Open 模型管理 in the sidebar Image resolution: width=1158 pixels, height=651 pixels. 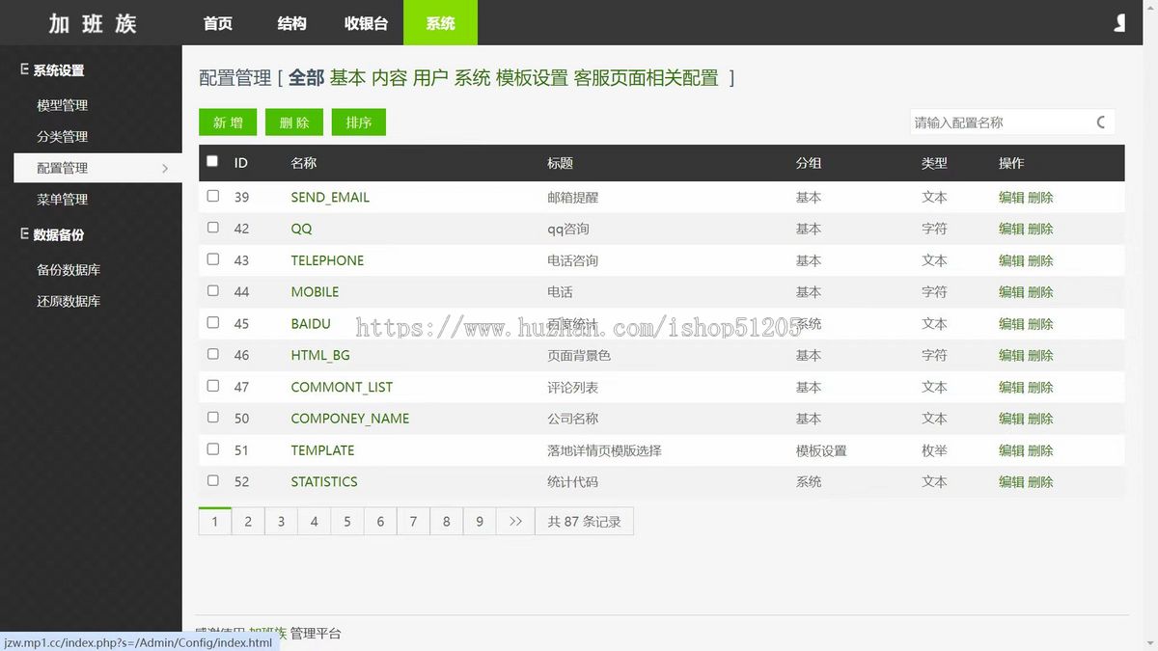pos(63,105)
